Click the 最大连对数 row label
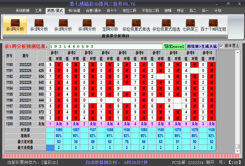This screenshot has width=245, height=166. point(25,142)
